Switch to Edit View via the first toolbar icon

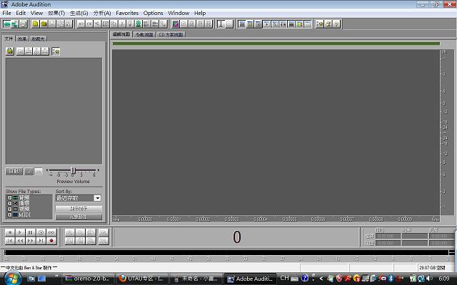tap(6, 24)
